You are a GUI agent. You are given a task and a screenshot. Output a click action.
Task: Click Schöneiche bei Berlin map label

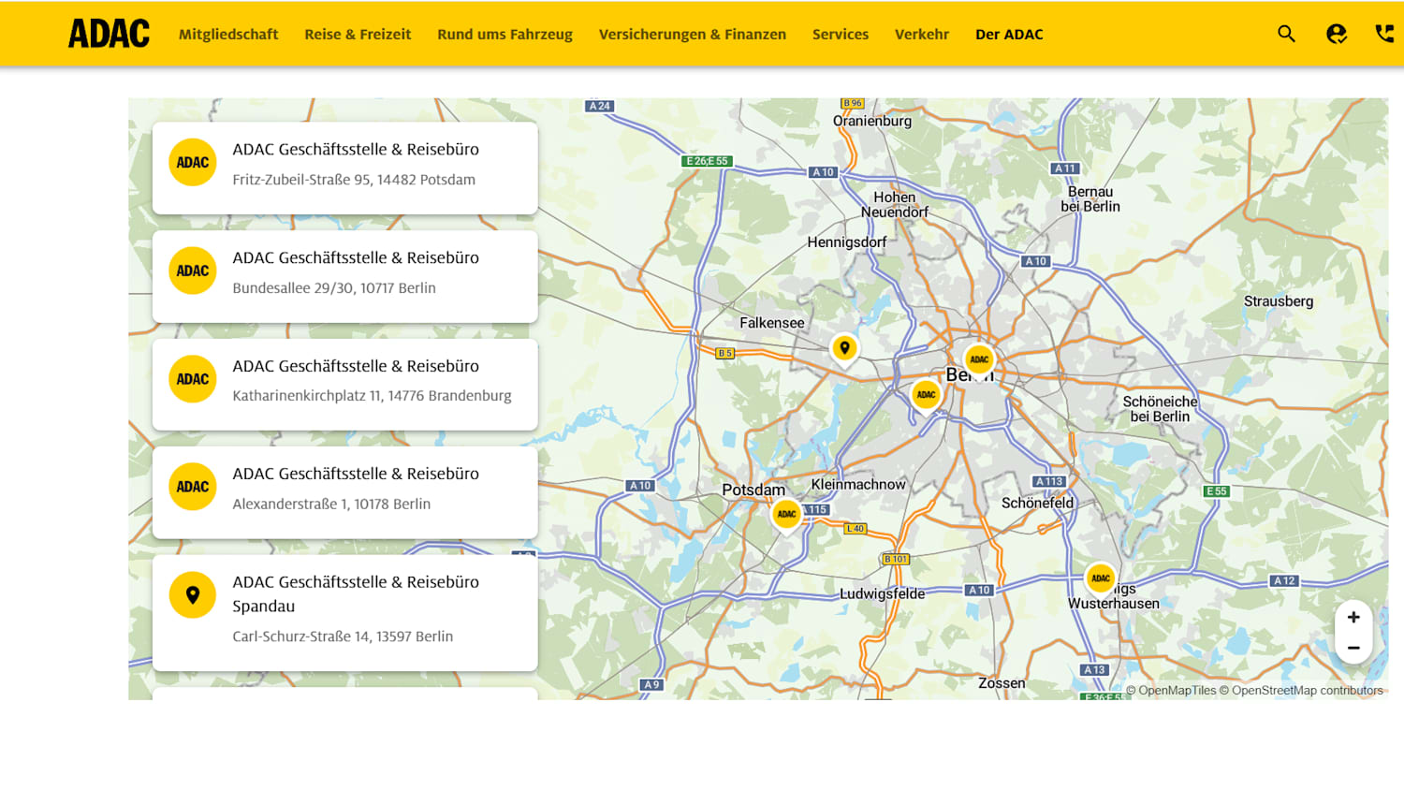(x=1160, y=409)
